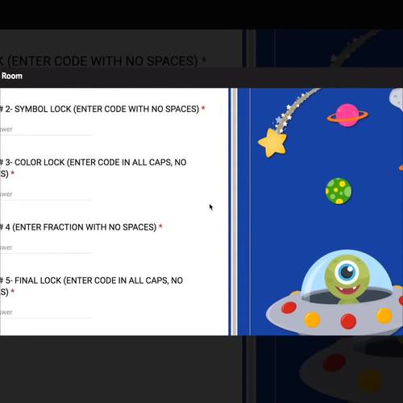Click the center red light on the UFO
The height and width of the screenshot is (403, 403).
coord(348,321)
